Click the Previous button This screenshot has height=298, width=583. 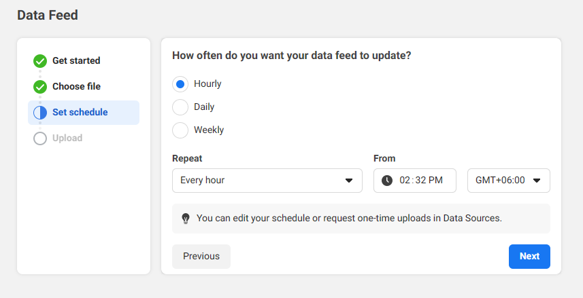201,257
